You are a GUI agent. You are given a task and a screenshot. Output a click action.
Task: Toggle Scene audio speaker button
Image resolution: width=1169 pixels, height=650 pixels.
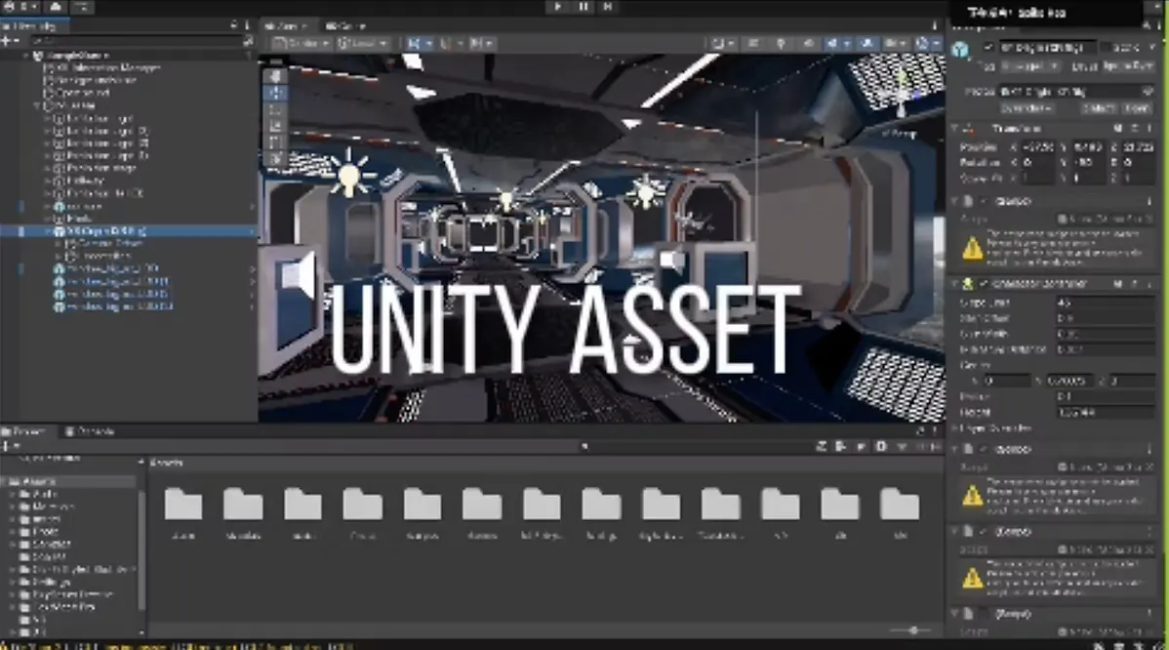click(x=808, y=44)
